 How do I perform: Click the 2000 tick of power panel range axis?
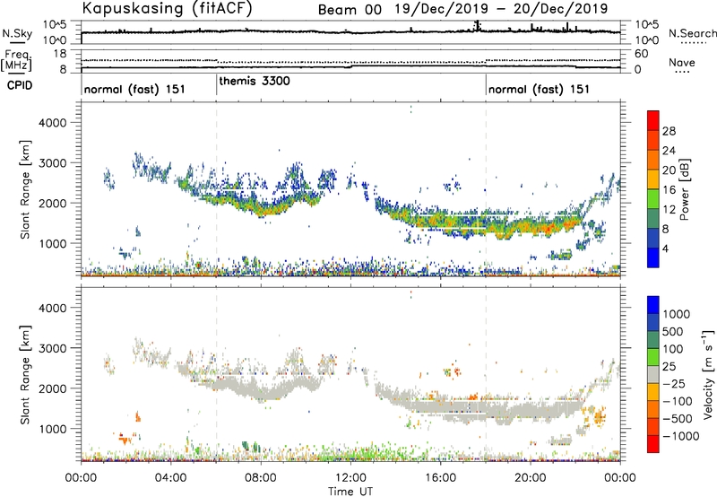[x=52, y=203]
